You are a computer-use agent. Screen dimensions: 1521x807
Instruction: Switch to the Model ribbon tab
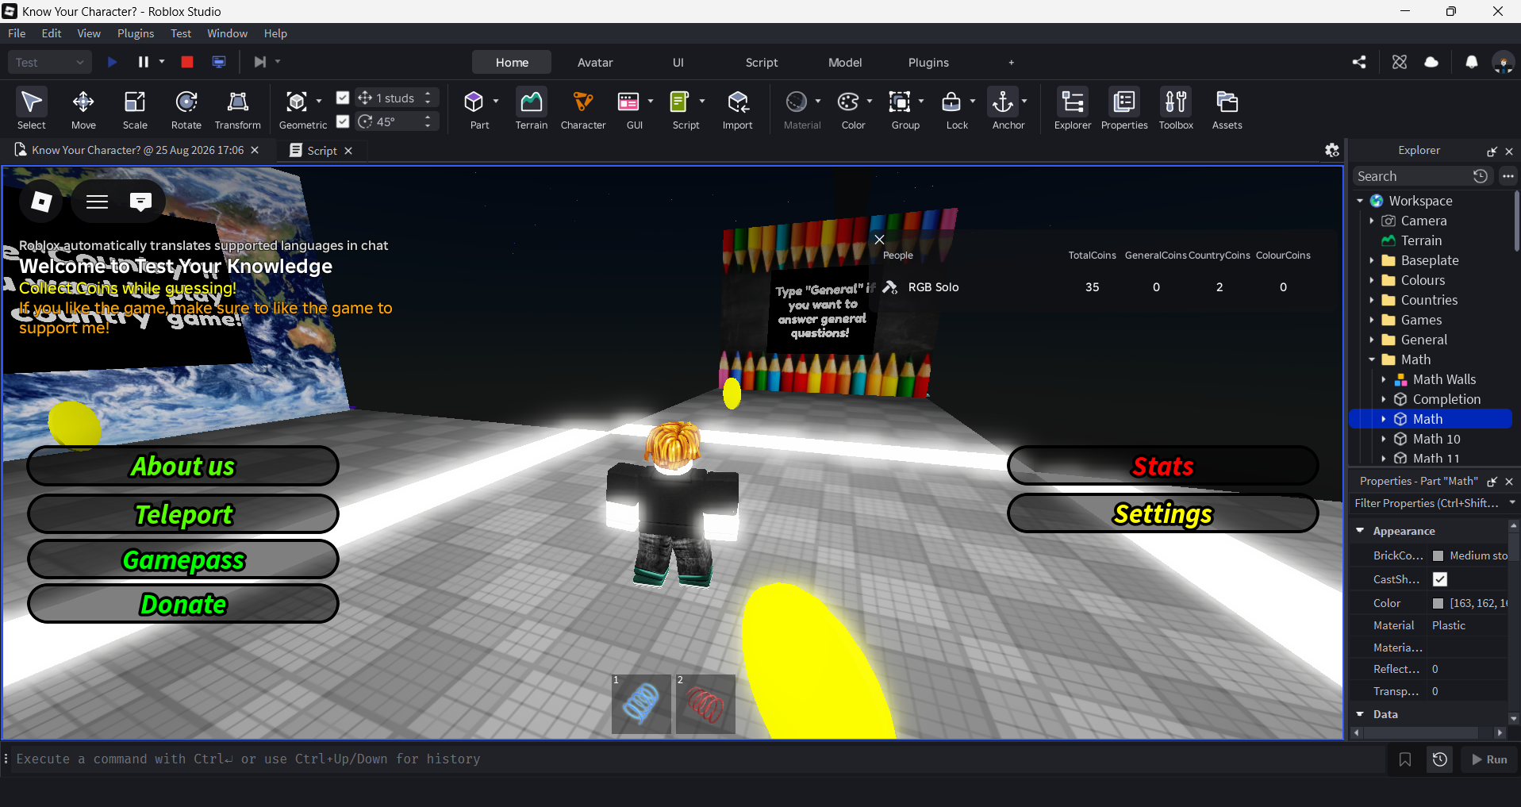(x=845, y=63)
